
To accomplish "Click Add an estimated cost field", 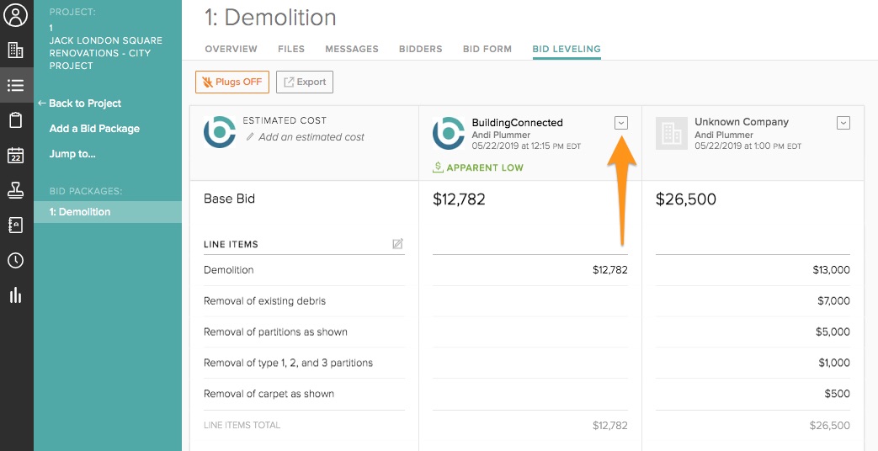I will 311,137.
